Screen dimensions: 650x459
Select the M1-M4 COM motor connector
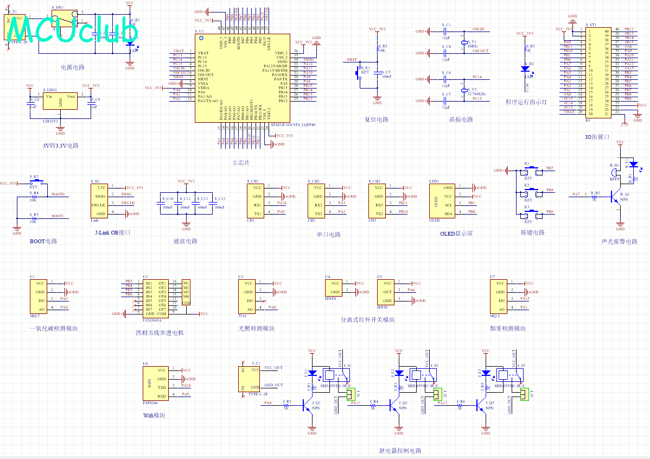click(x=186, y=292)
